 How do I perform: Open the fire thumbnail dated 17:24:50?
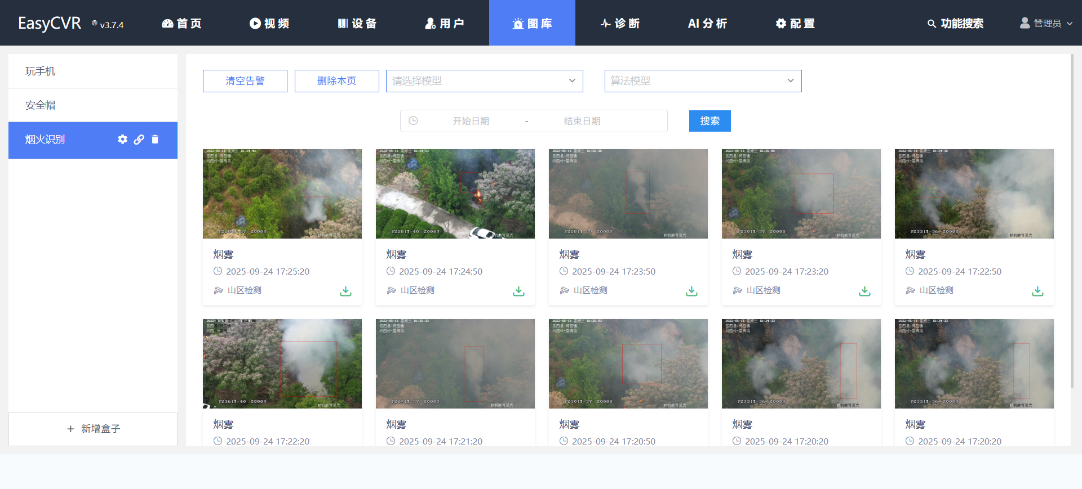pos(455,194)
